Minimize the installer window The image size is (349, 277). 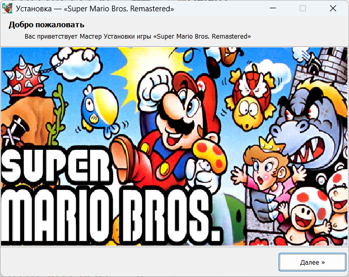pyautogui.click(x=273, y=8)
